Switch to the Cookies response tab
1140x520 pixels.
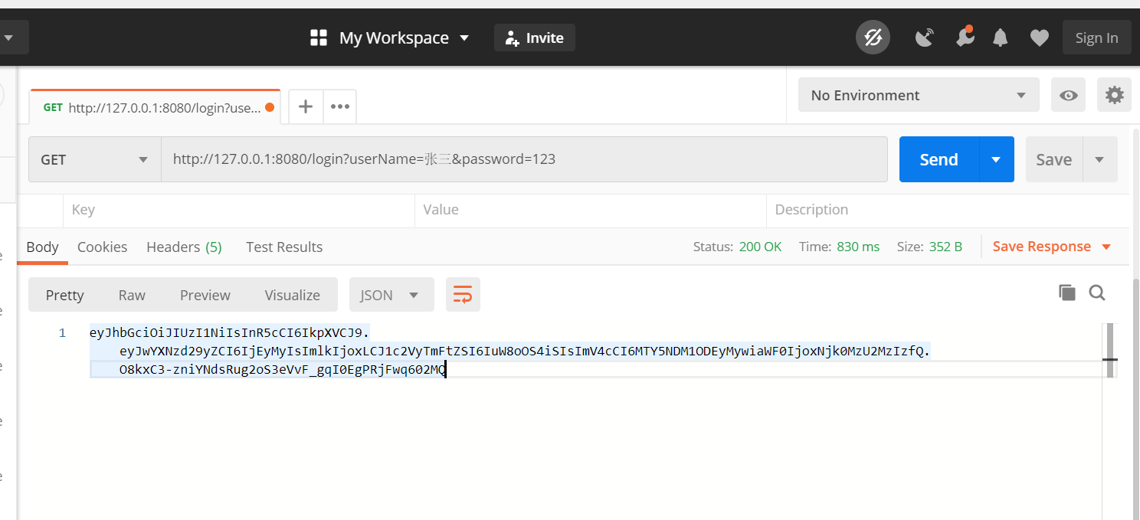pyautogui.click(x=102, y=247)
